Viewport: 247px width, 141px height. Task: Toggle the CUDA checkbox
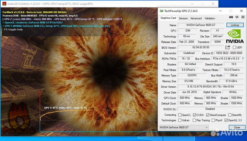coord(195,115)
